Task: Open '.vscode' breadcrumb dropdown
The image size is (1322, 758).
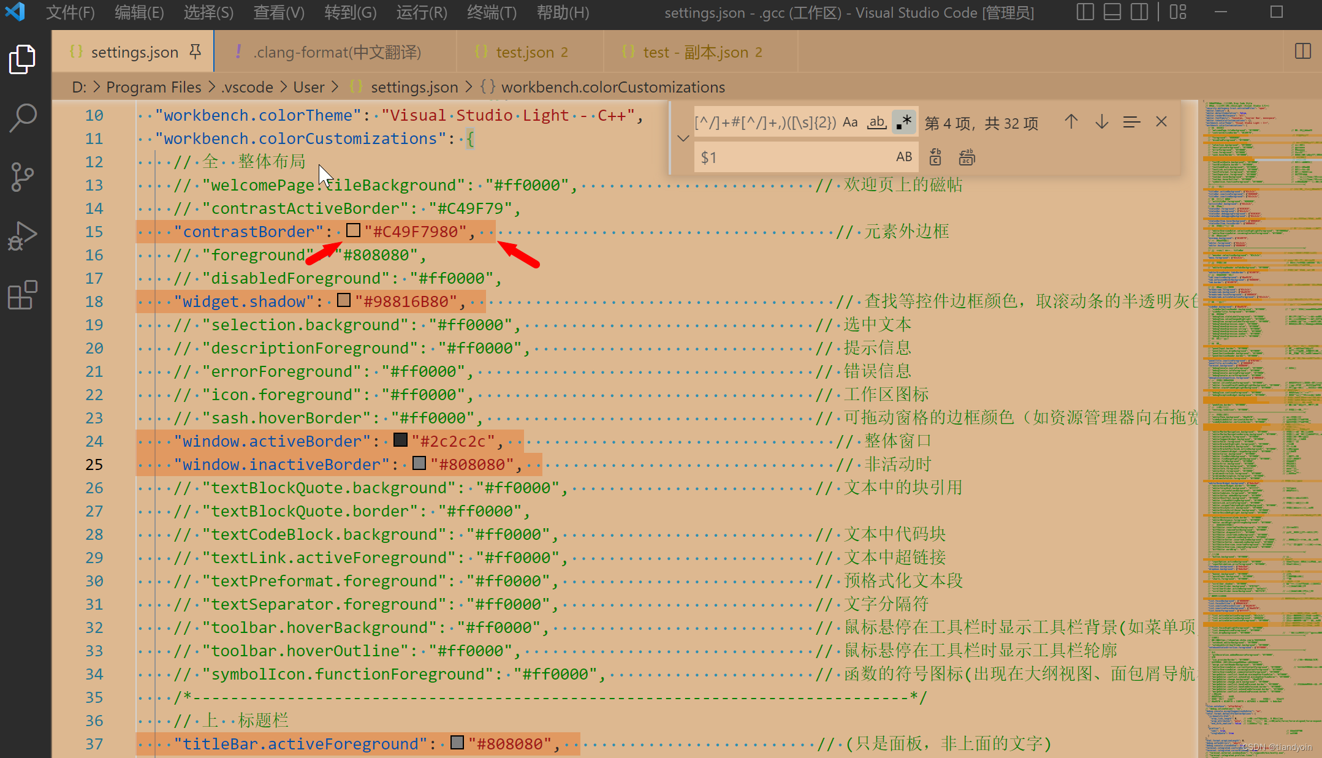Action: coord(247,87)
